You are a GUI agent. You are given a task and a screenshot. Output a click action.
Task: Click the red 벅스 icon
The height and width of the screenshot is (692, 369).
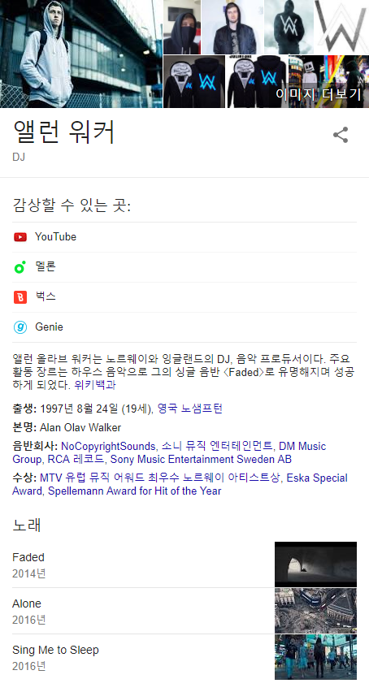coord(20,297)
